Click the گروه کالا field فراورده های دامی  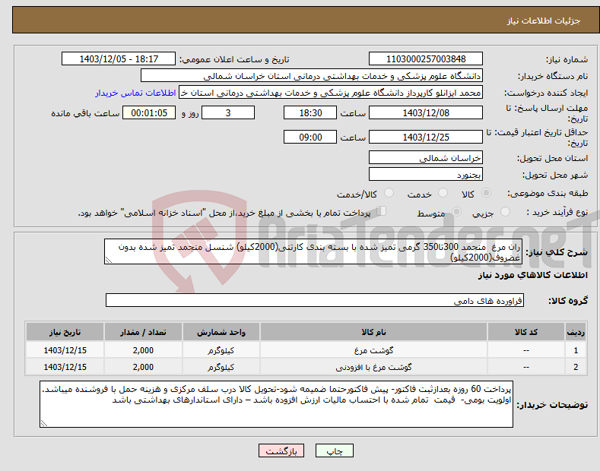click(315, 301)
